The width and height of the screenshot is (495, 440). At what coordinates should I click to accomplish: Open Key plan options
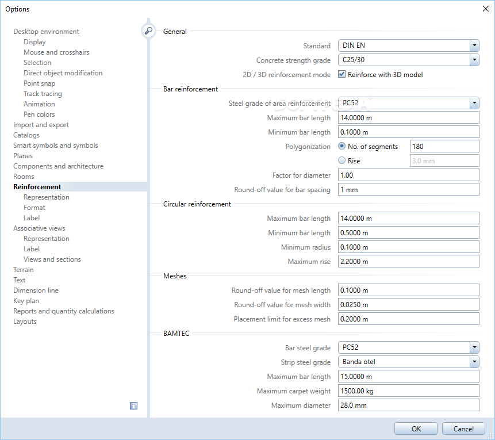[x=26, y=301]
